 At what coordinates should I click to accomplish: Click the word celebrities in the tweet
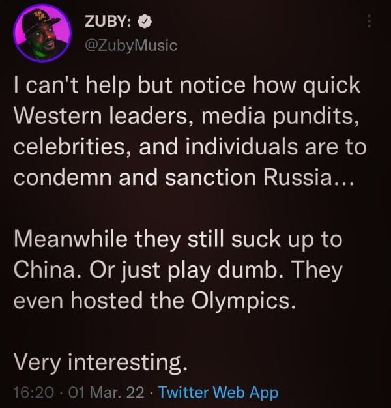pos(70,147)
